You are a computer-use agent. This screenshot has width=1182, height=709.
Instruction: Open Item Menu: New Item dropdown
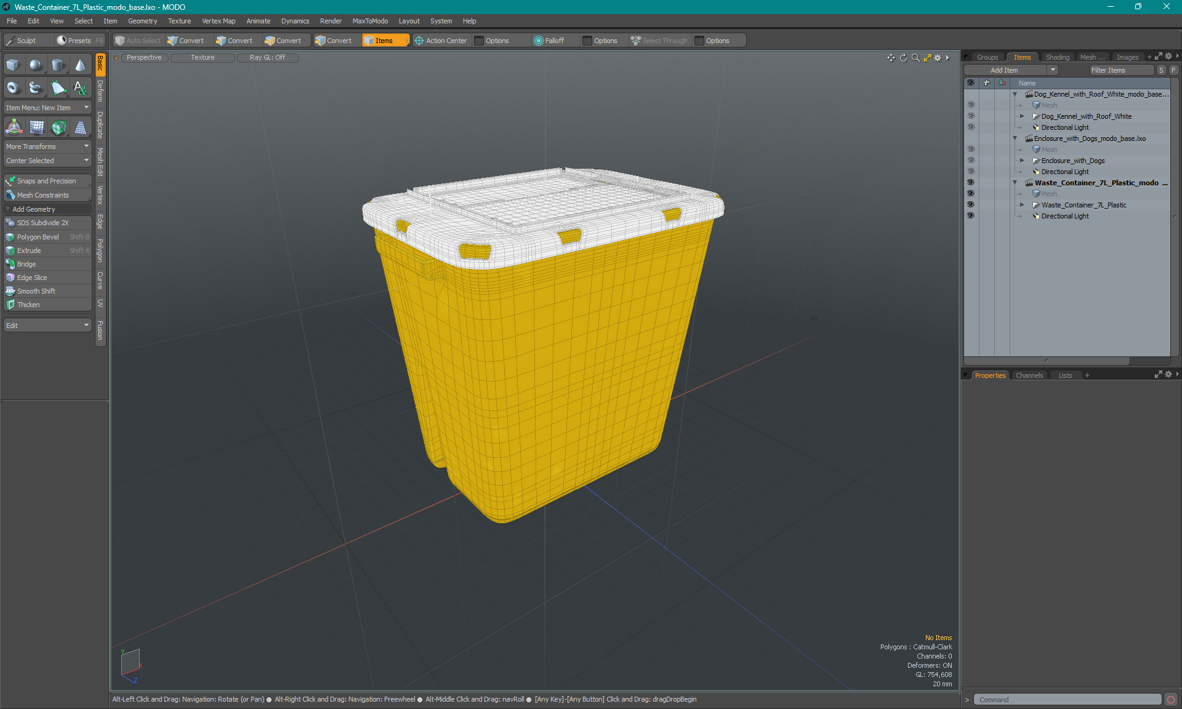tap(47, 108)
